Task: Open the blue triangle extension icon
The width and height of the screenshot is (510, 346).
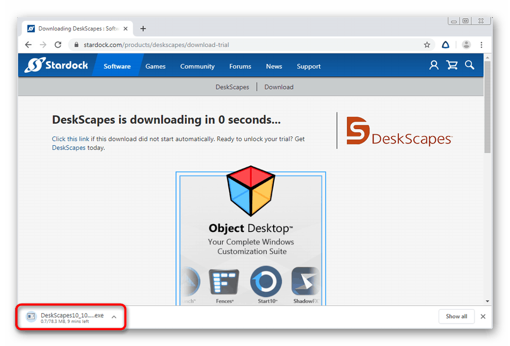Action: click(446, 45)
